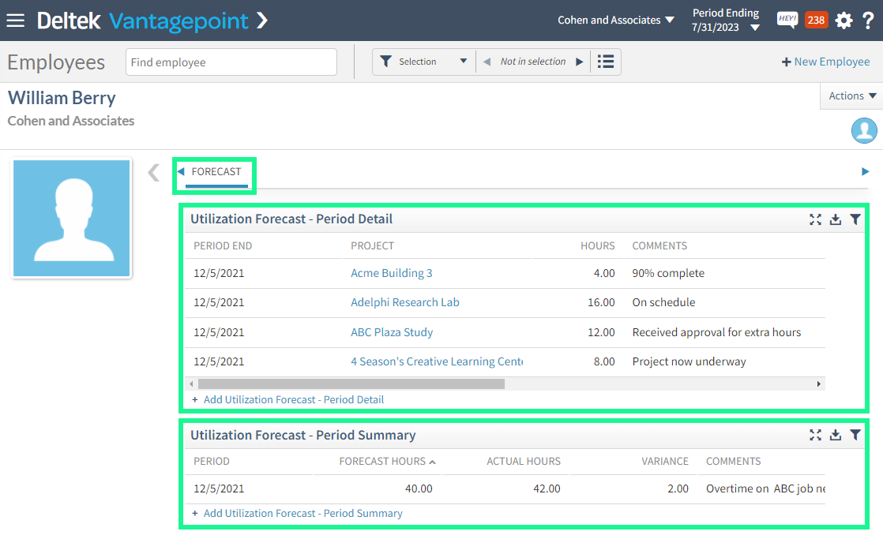This screenshot has height=554, width=883.
Task: Sort by Forecast Hours column
Action: [x=387, y=461]
